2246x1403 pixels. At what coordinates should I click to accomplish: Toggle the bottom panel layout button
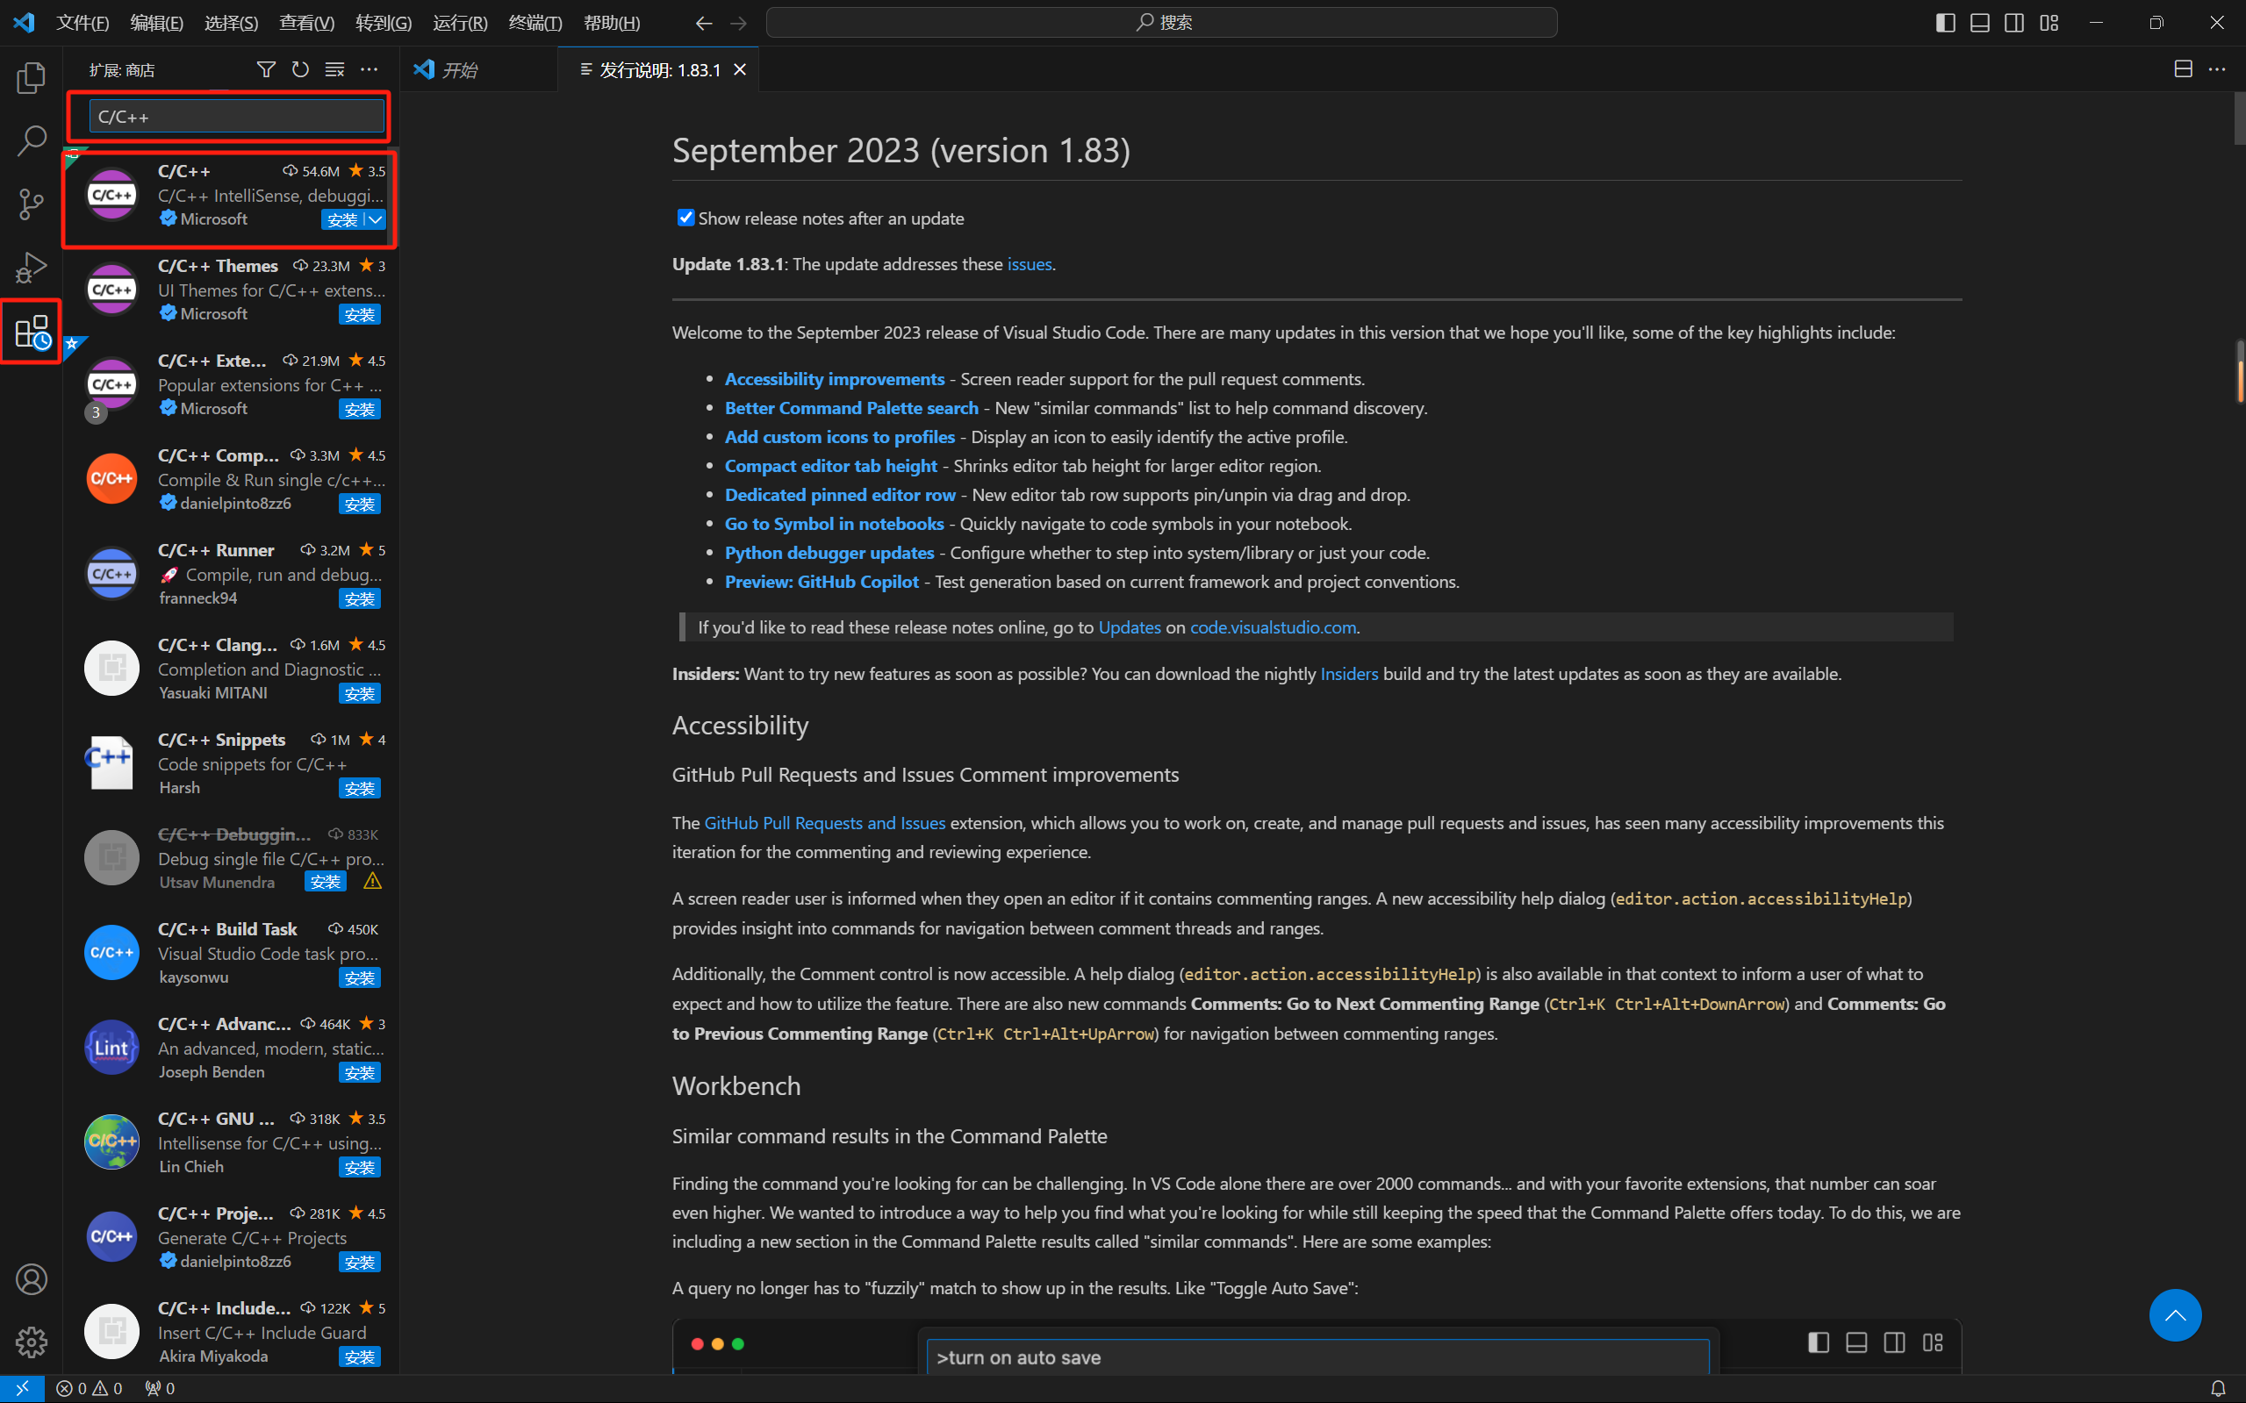click(x=1980, y=22)
